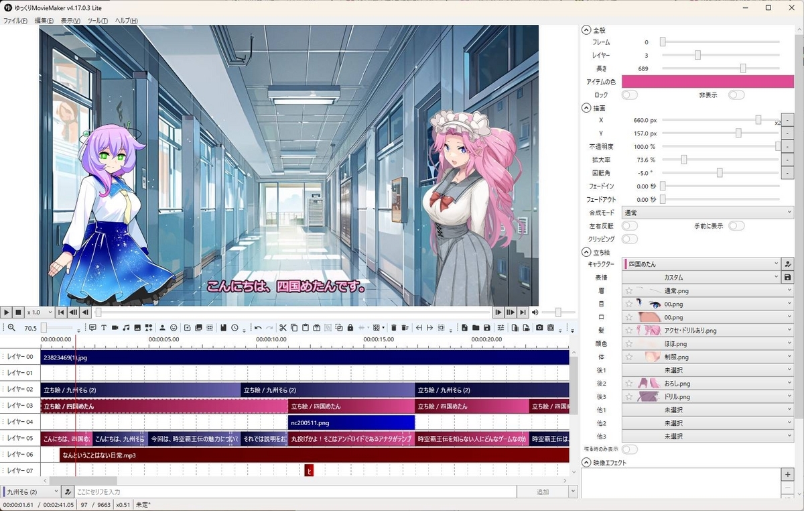Viewport: 804px width, 511px height.
Task: Open the キャラクター dropdown showing 四国めたん
Action: coord(701,264)
